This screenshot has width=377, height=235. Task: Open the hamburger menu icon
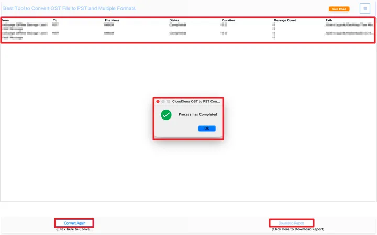pos(365,8)
